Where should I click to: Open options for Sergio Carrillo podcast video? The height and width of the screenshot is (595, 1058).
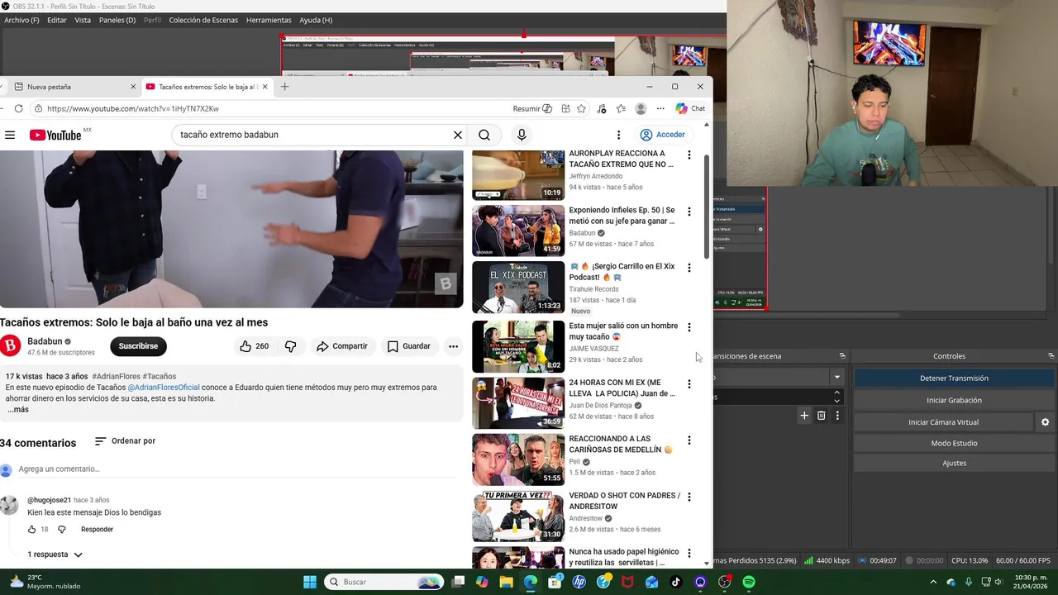tap(689, 268)
